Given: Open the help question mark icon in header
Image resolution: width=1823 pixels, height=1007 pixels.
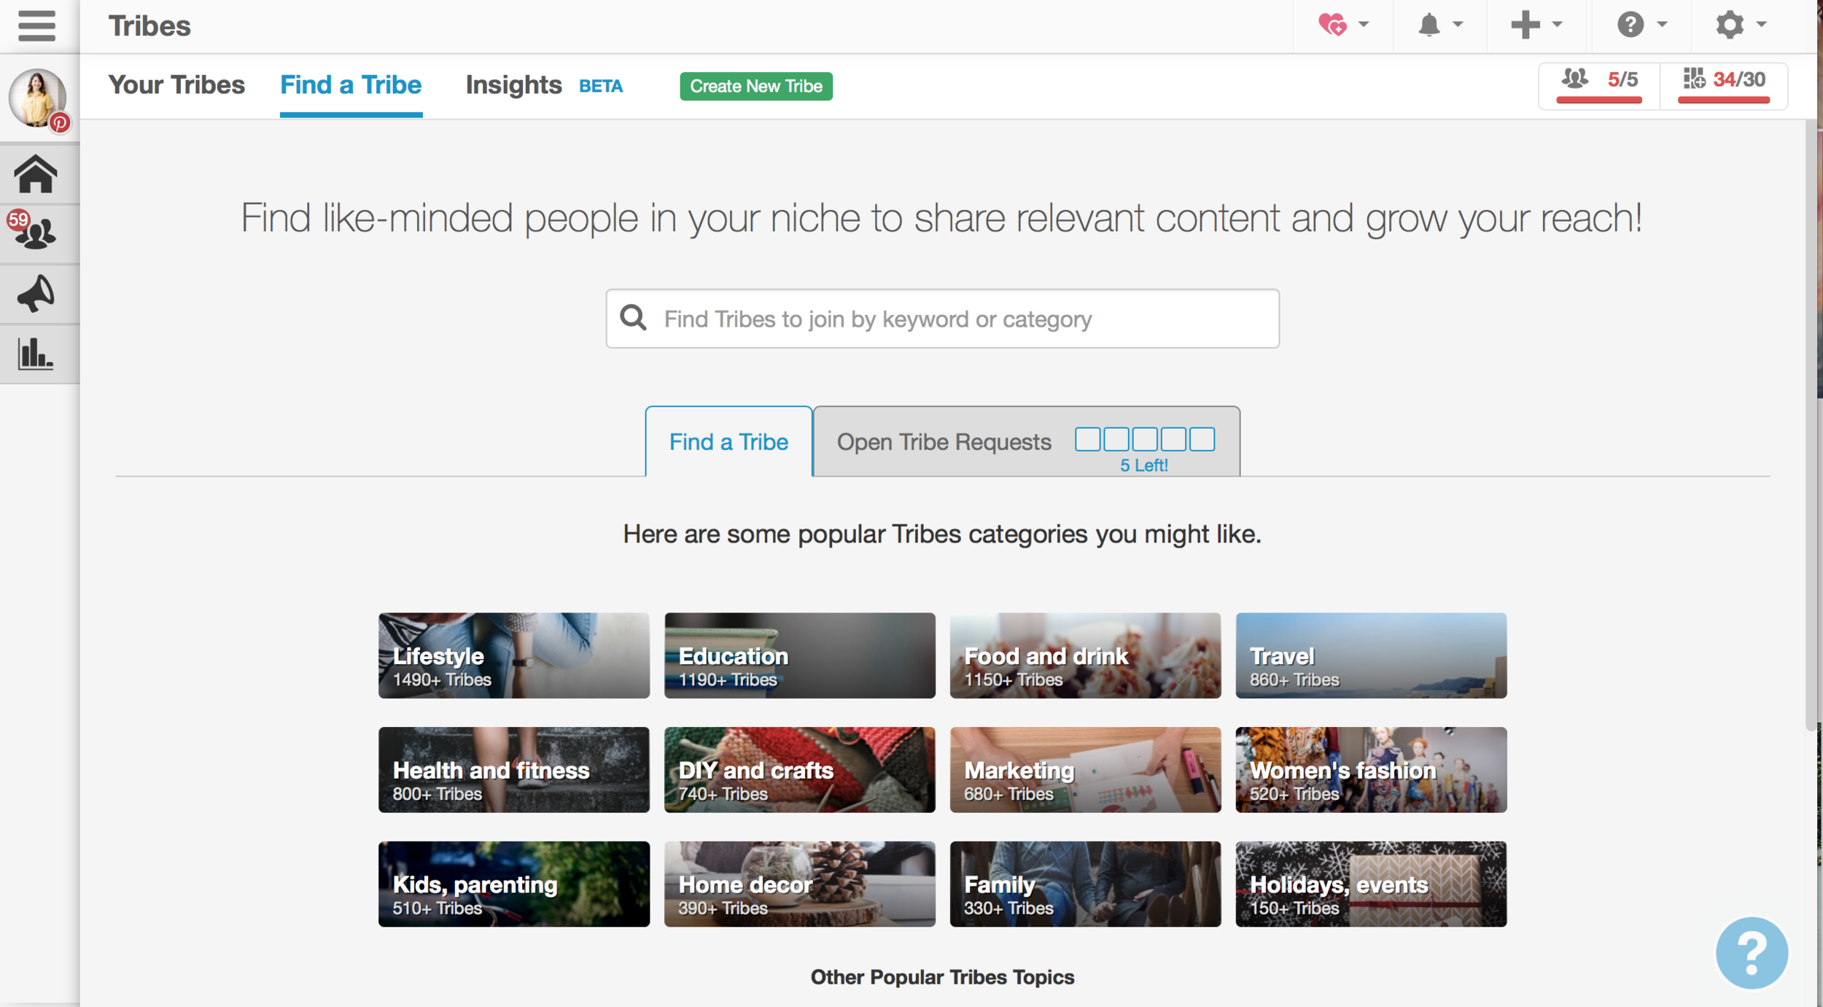Looking at the screenshot, I should point(1630,25).
